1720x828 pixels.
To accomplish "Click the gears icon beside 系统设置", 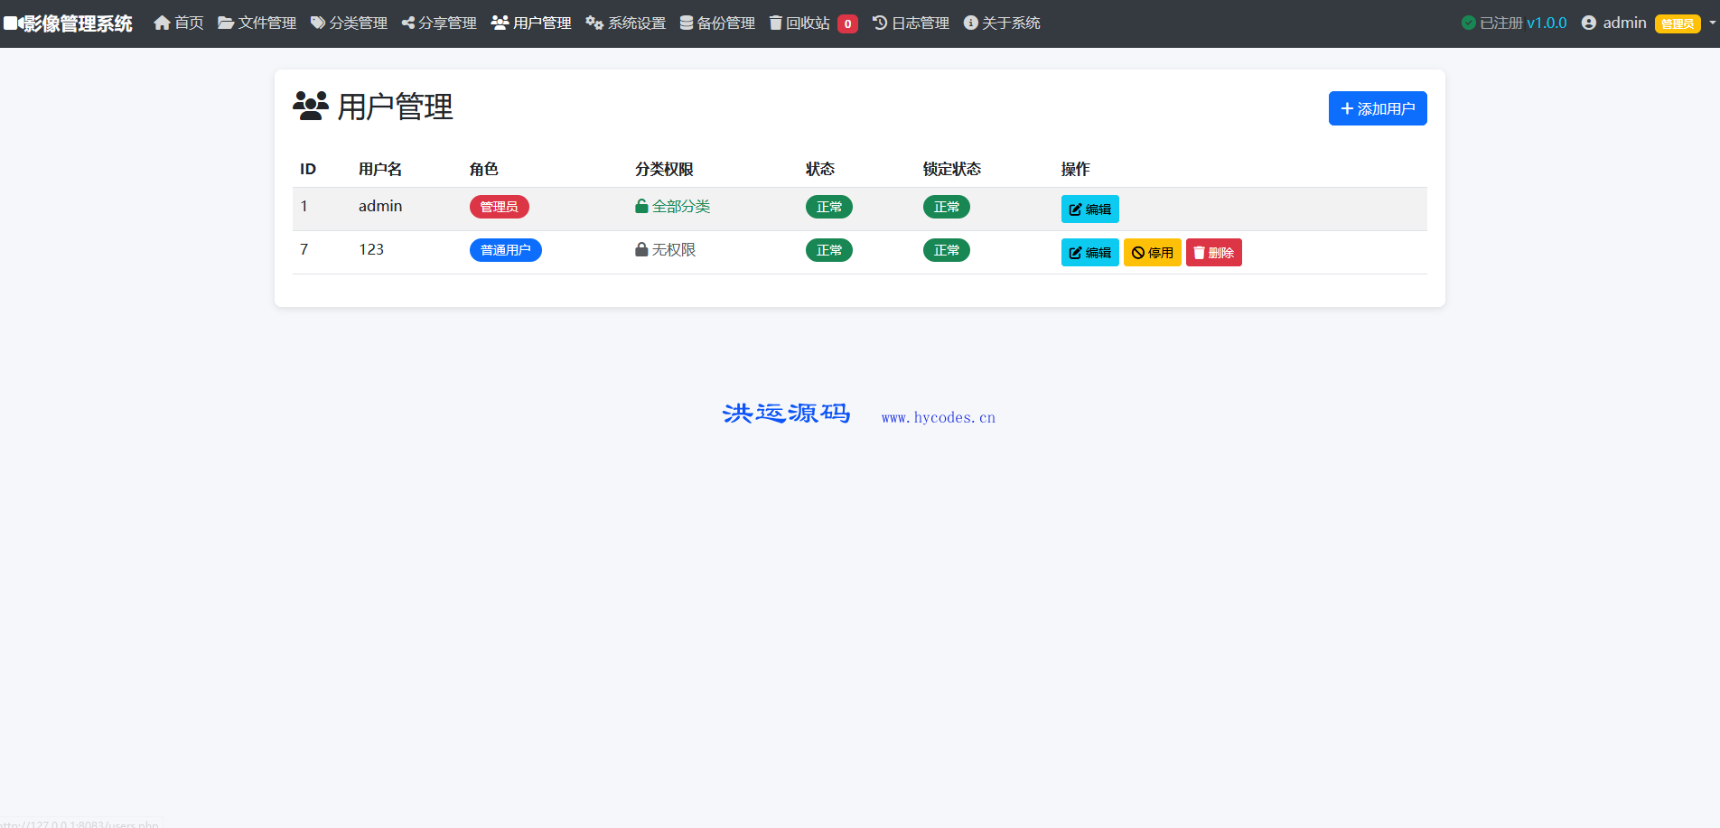I will point(594,23).
